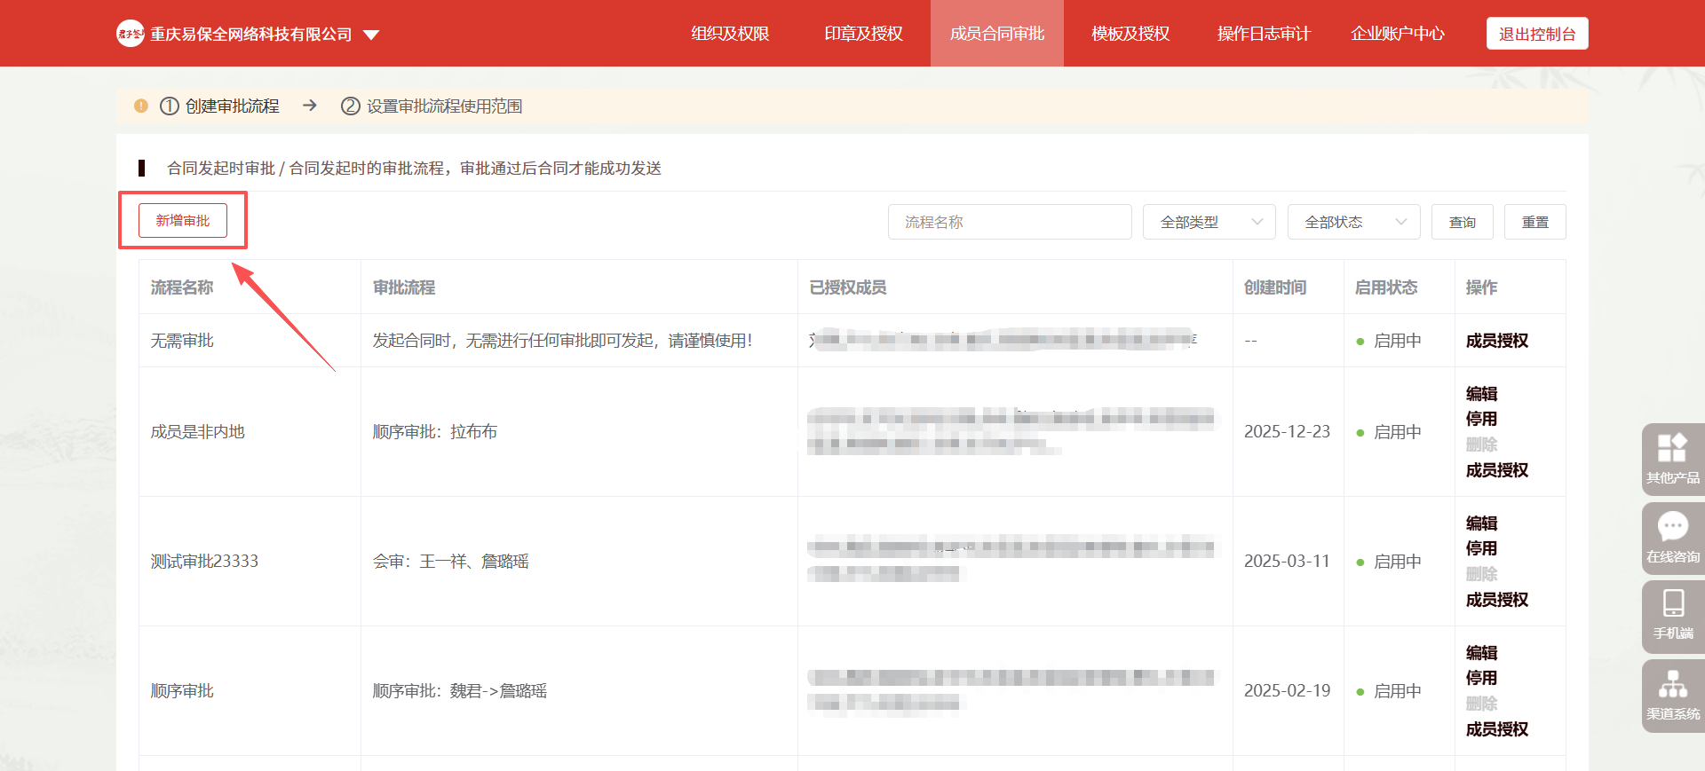
Task: Click the 其他产品 sidebar icon
Action: pyautogui.click(x=1672, y=448)
